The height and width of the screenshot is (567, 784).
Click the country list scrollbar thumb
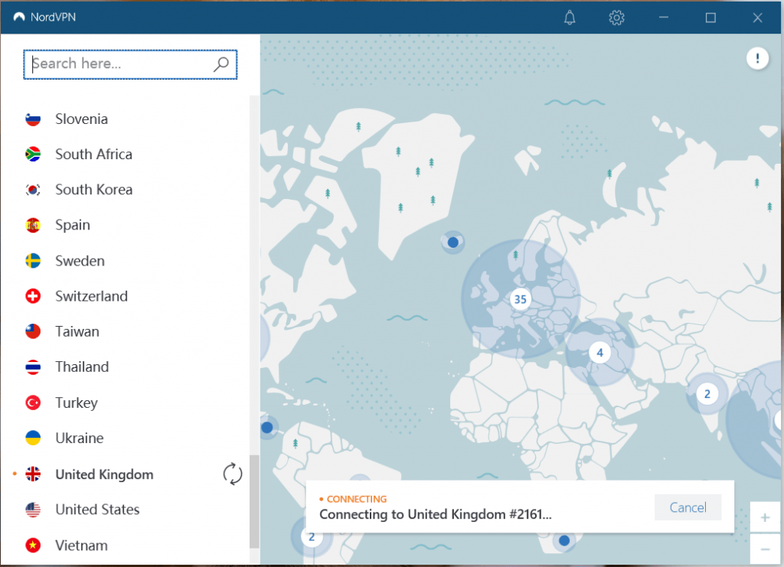[254, 501]
